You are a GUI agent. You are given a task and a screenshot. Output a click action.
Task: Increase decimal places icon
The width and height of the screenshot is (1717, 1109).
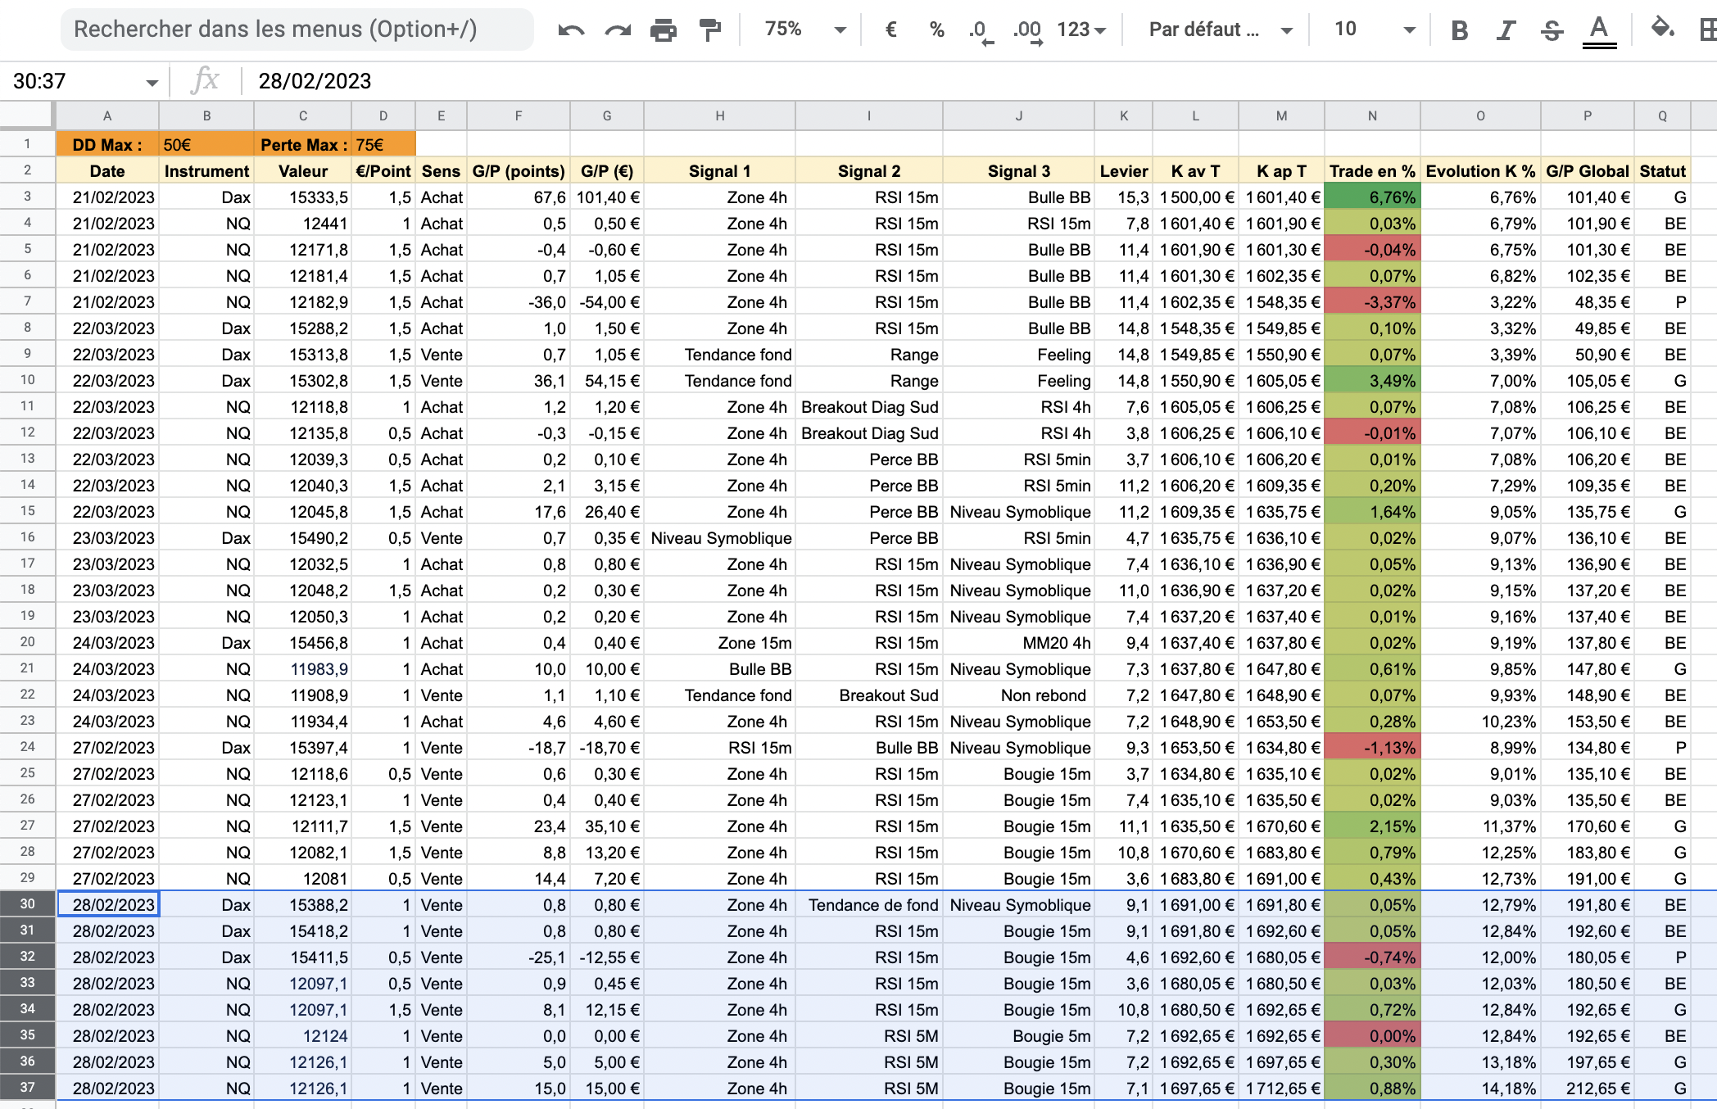(1027, 30)
